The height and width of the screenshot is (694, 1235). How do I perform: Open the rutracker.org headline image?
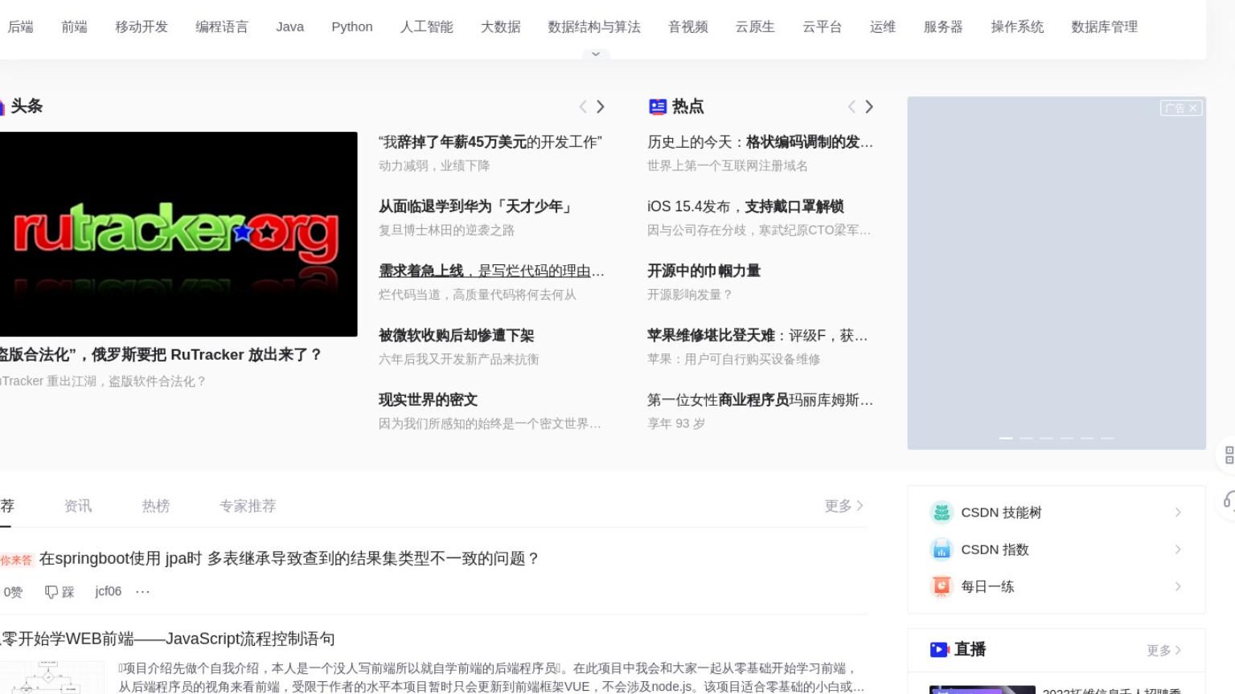point(178,234)
